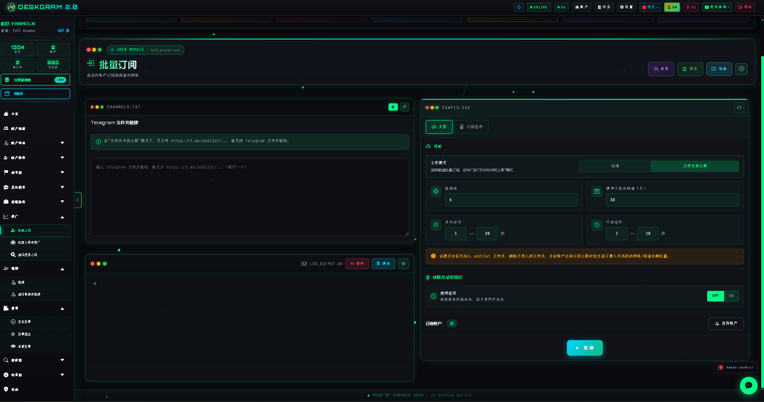Click the DESKGRAM 2.0 logo
The height and width of the screenshot is (402, 764).
tap(42, 7)
